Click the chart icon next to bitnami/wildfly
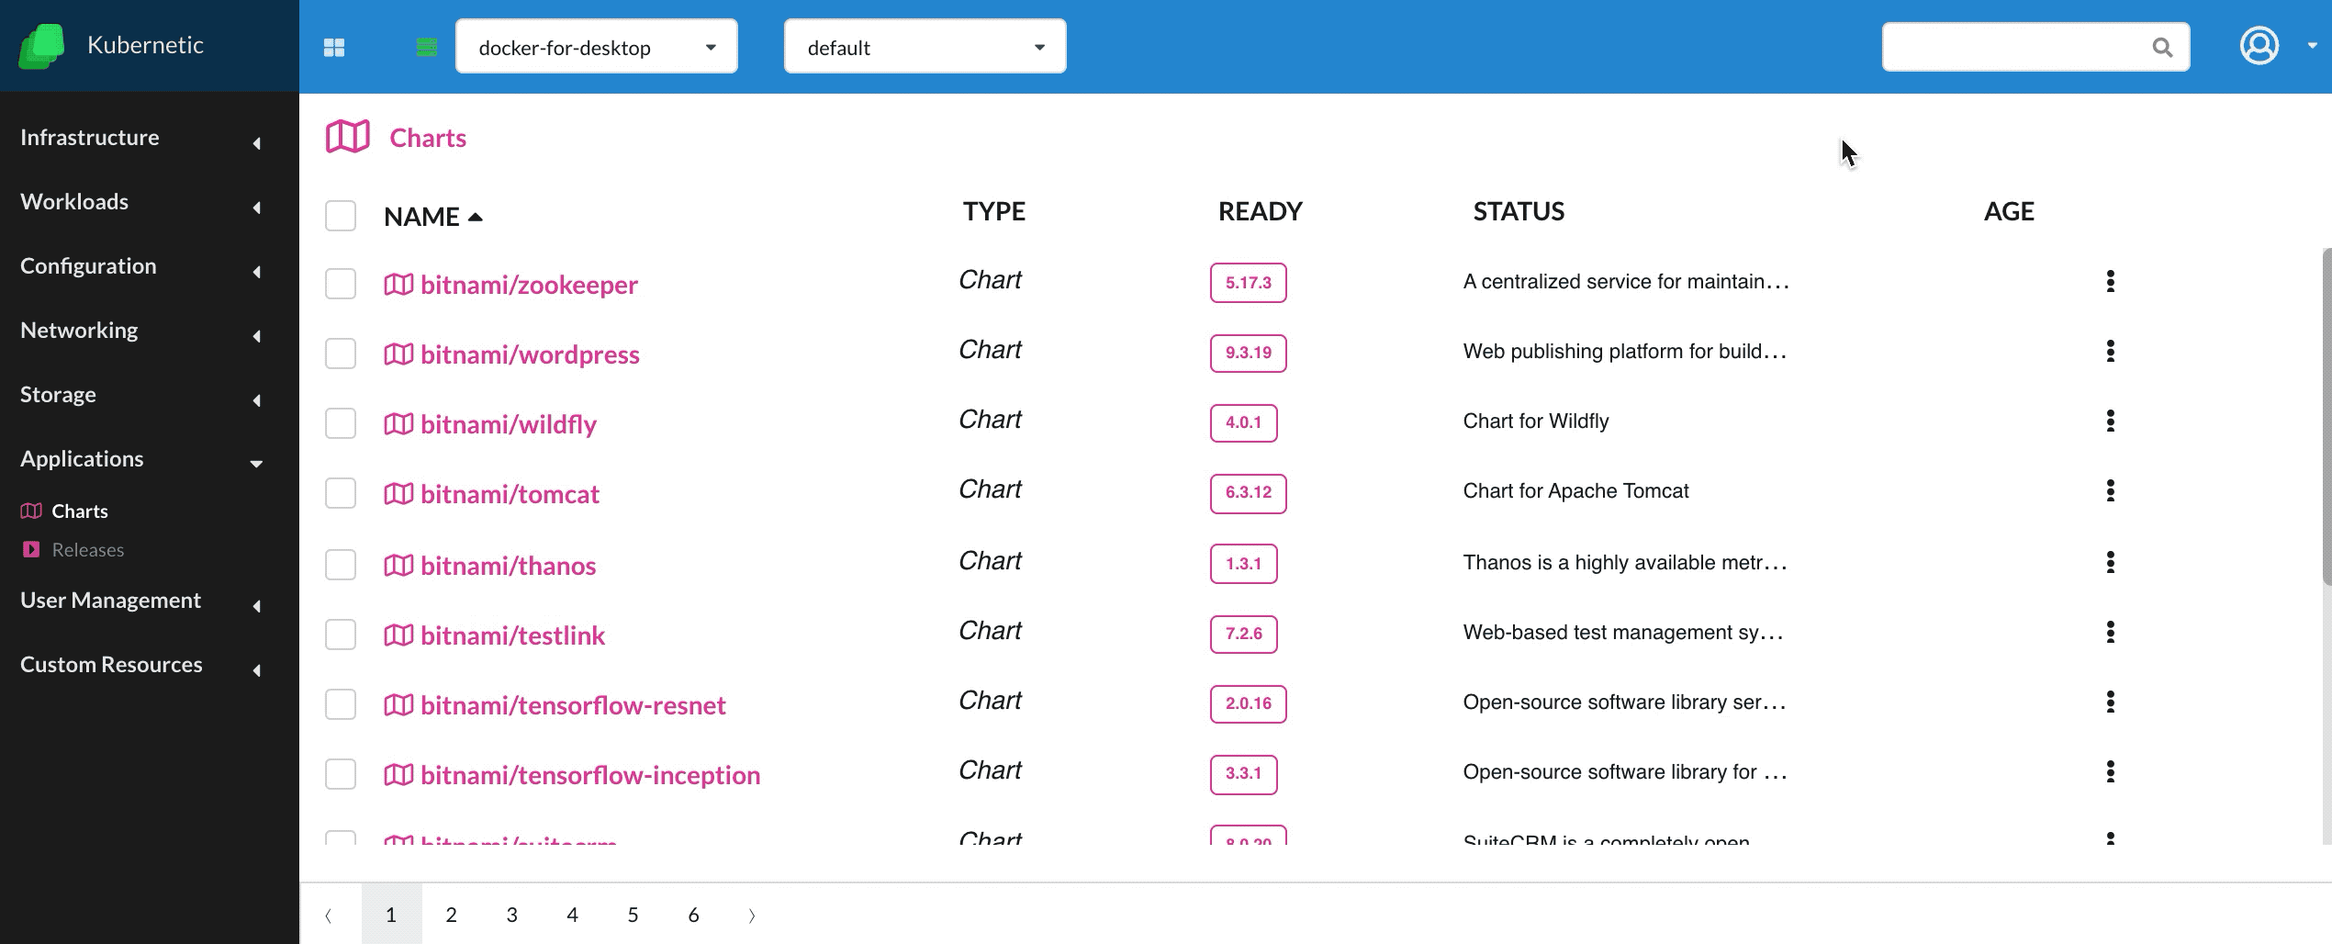 [398, 424]
